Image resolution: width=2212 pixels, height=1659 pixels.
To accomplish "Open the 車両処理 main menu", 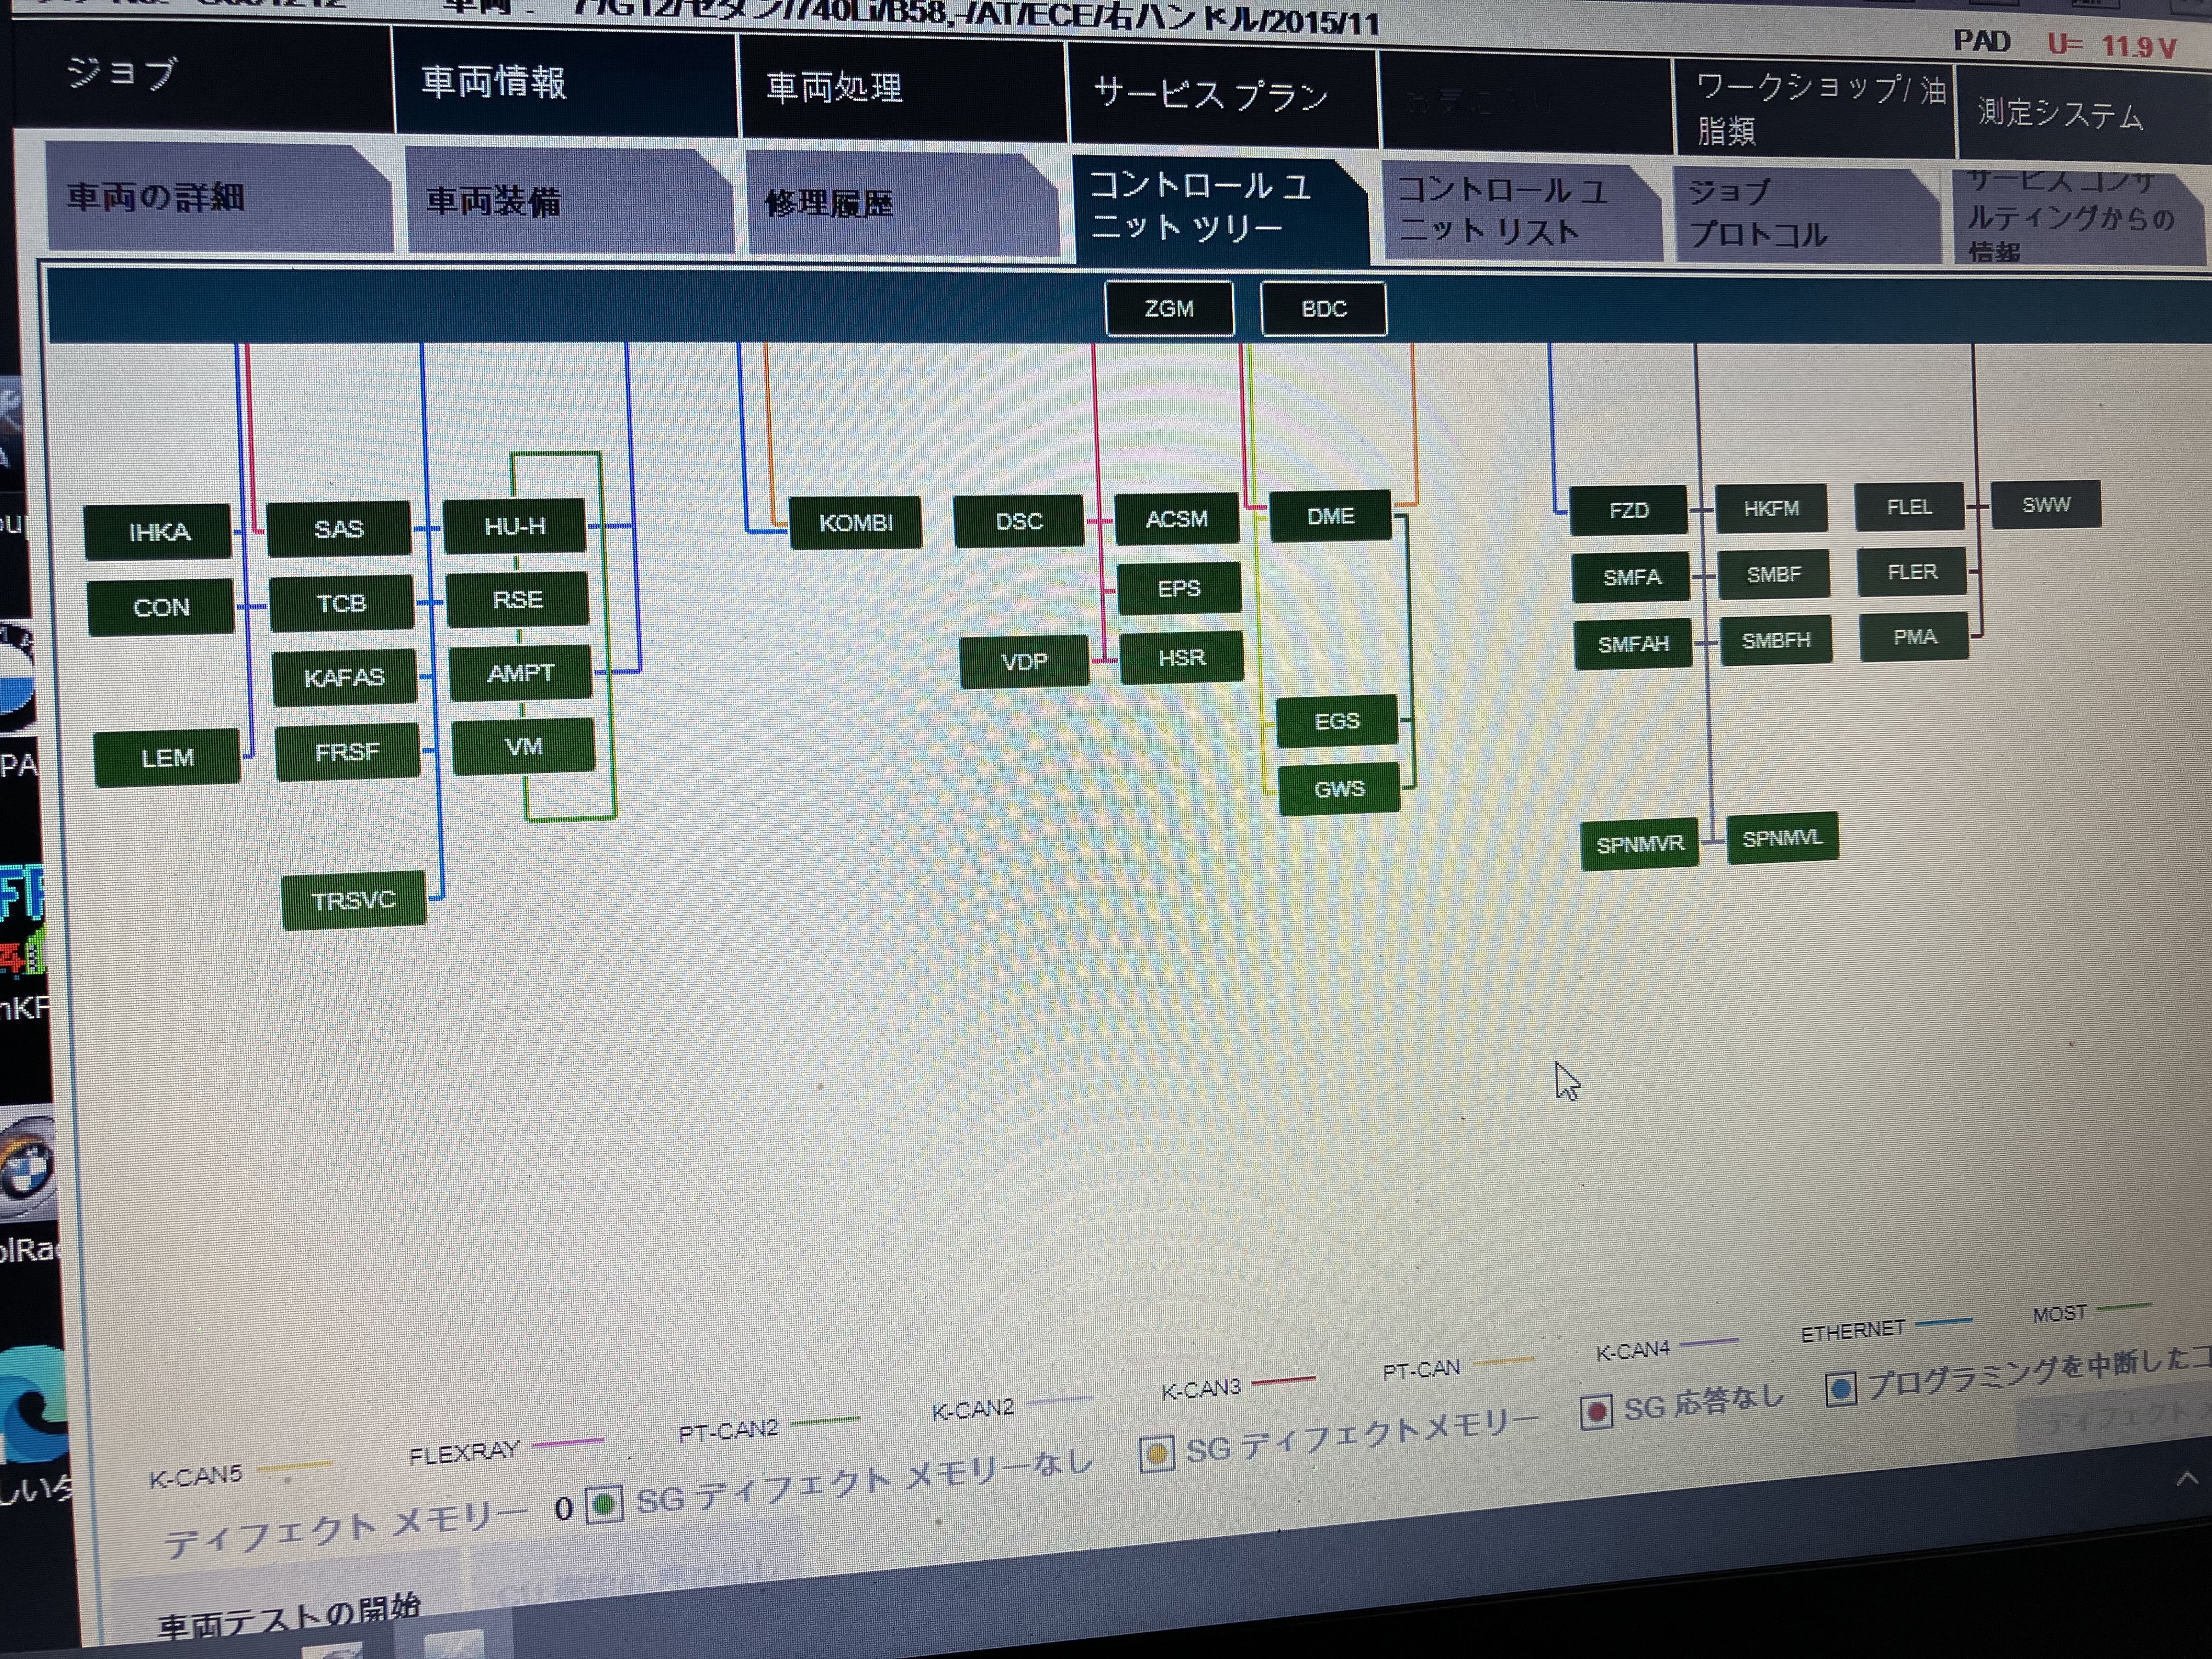I will coord(903,89).
